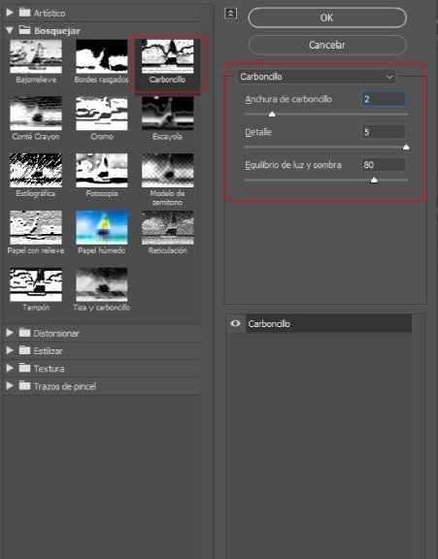Select the Bajorrelieve filter thumbnail
Image resolution: width=438 pixels, height=559 pixels.
click(36, 56)
